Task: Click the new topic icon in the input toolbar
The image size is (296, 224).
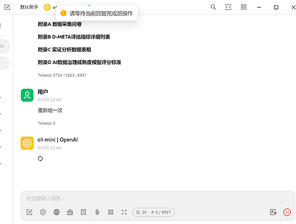Action: 30,212
